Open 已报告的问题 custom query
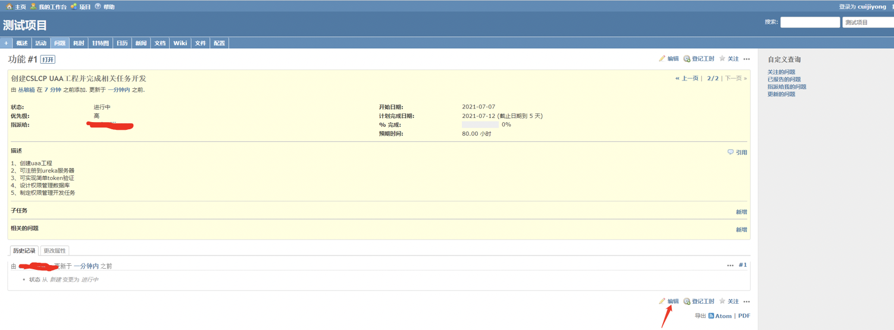 784,79
